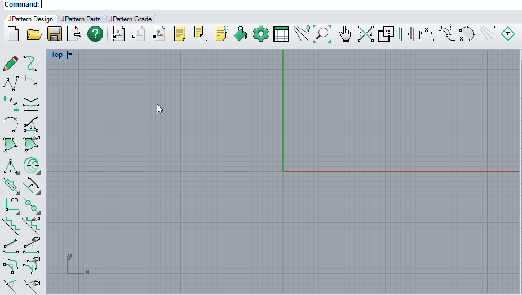
Task: Select the green diamond T icon
Action: point(508,34)
